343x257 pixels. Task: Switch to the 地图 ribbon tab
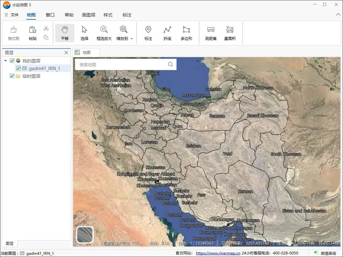pyautogui.click(x=31, y=15)
